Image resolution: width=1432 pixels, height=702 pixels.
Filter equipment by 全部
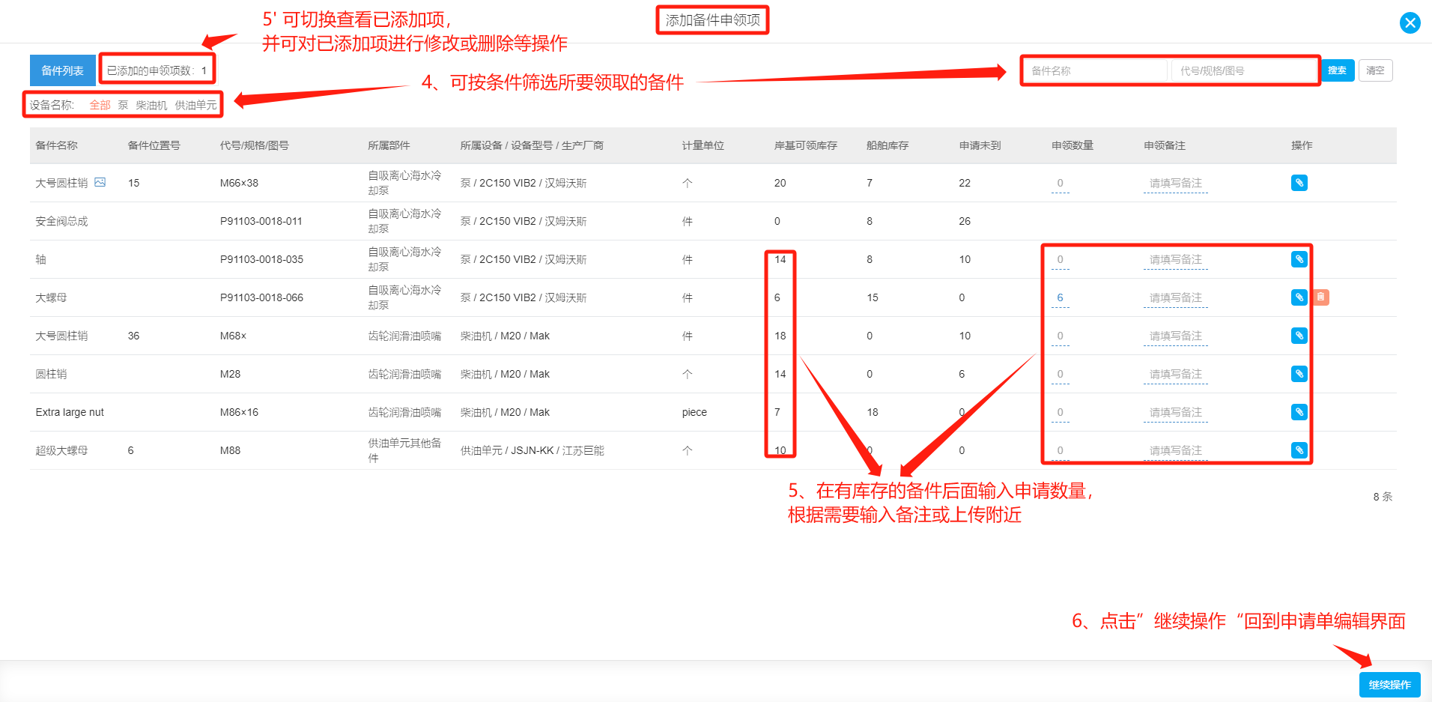100,105
